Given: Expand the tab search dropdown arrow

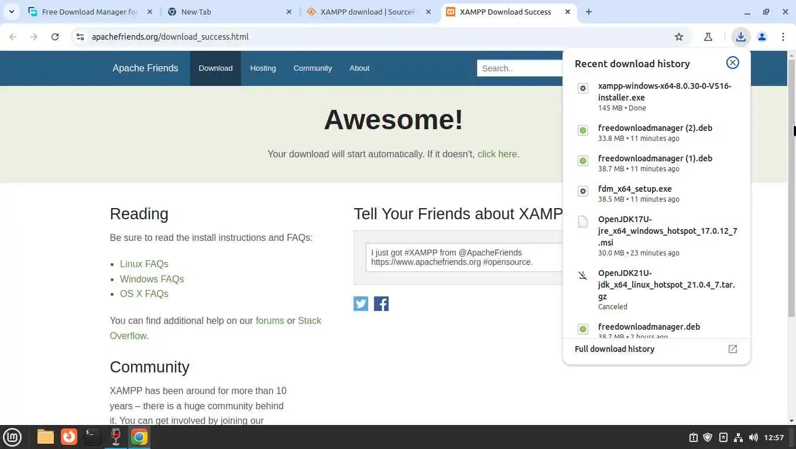Looking at the screenshot, I should coord(11,12).
